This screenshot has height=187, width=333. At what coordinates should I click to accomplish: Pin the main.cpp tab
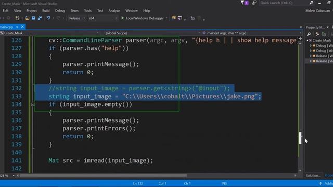point(17,27)
